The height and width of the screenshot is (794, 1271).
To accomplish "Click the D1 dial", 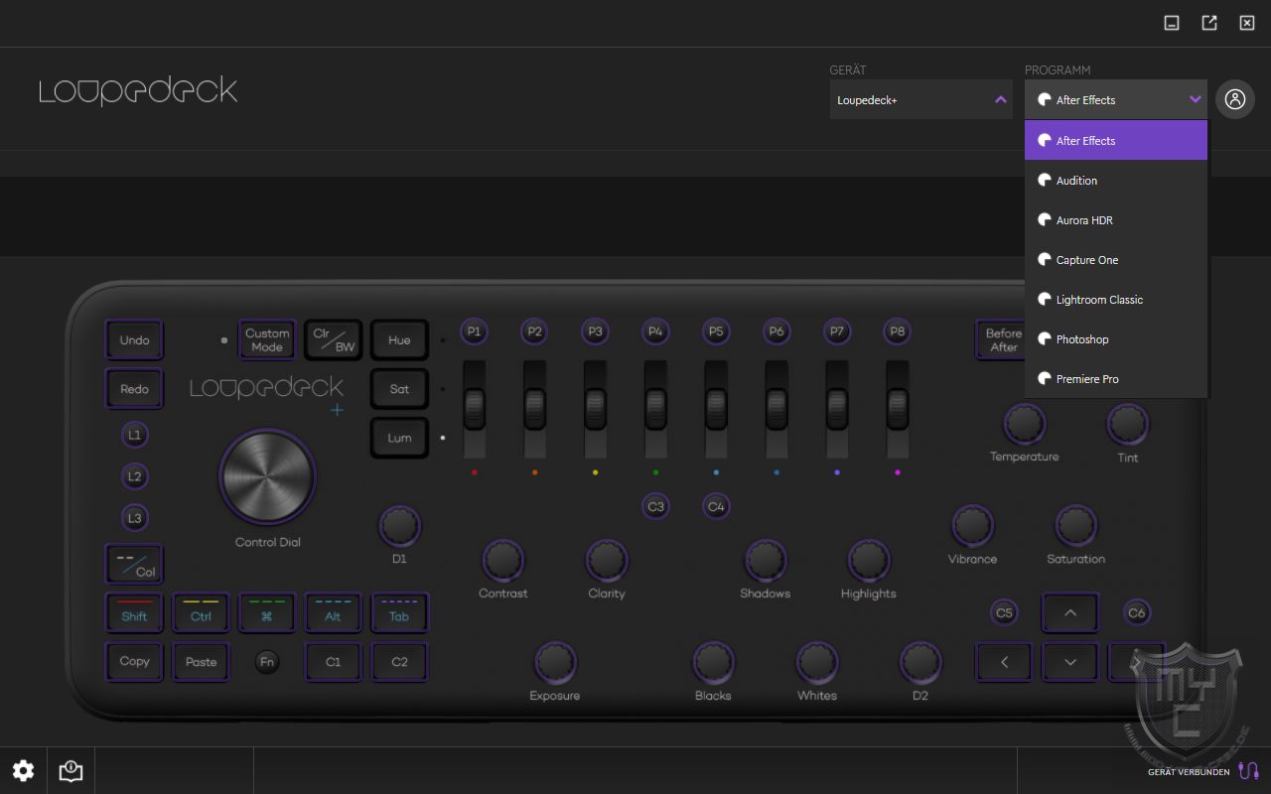I will tap(399, 526).
